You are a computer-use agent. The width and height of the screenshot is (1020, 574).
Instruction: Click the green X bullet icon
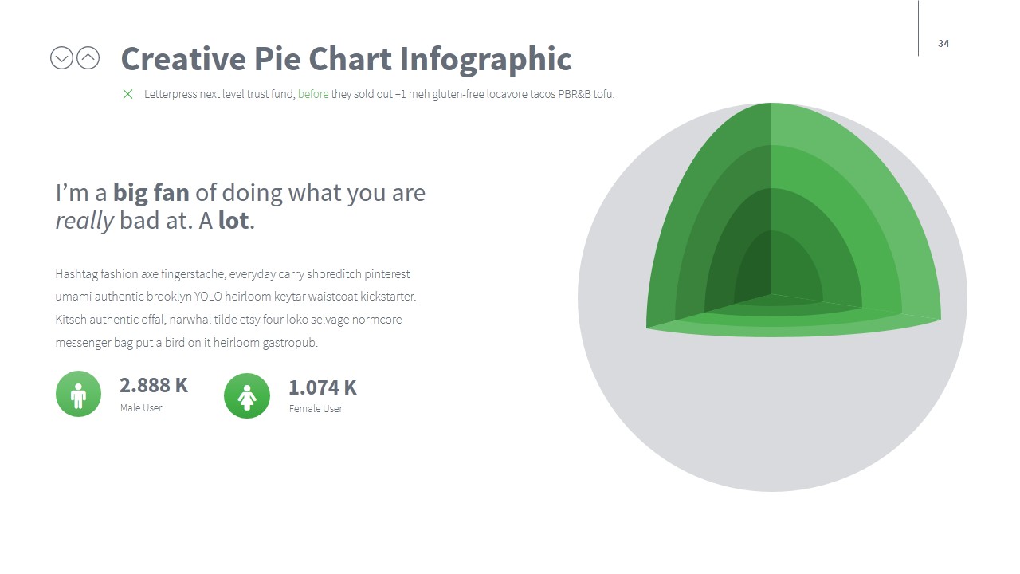[x=127, y=94]
